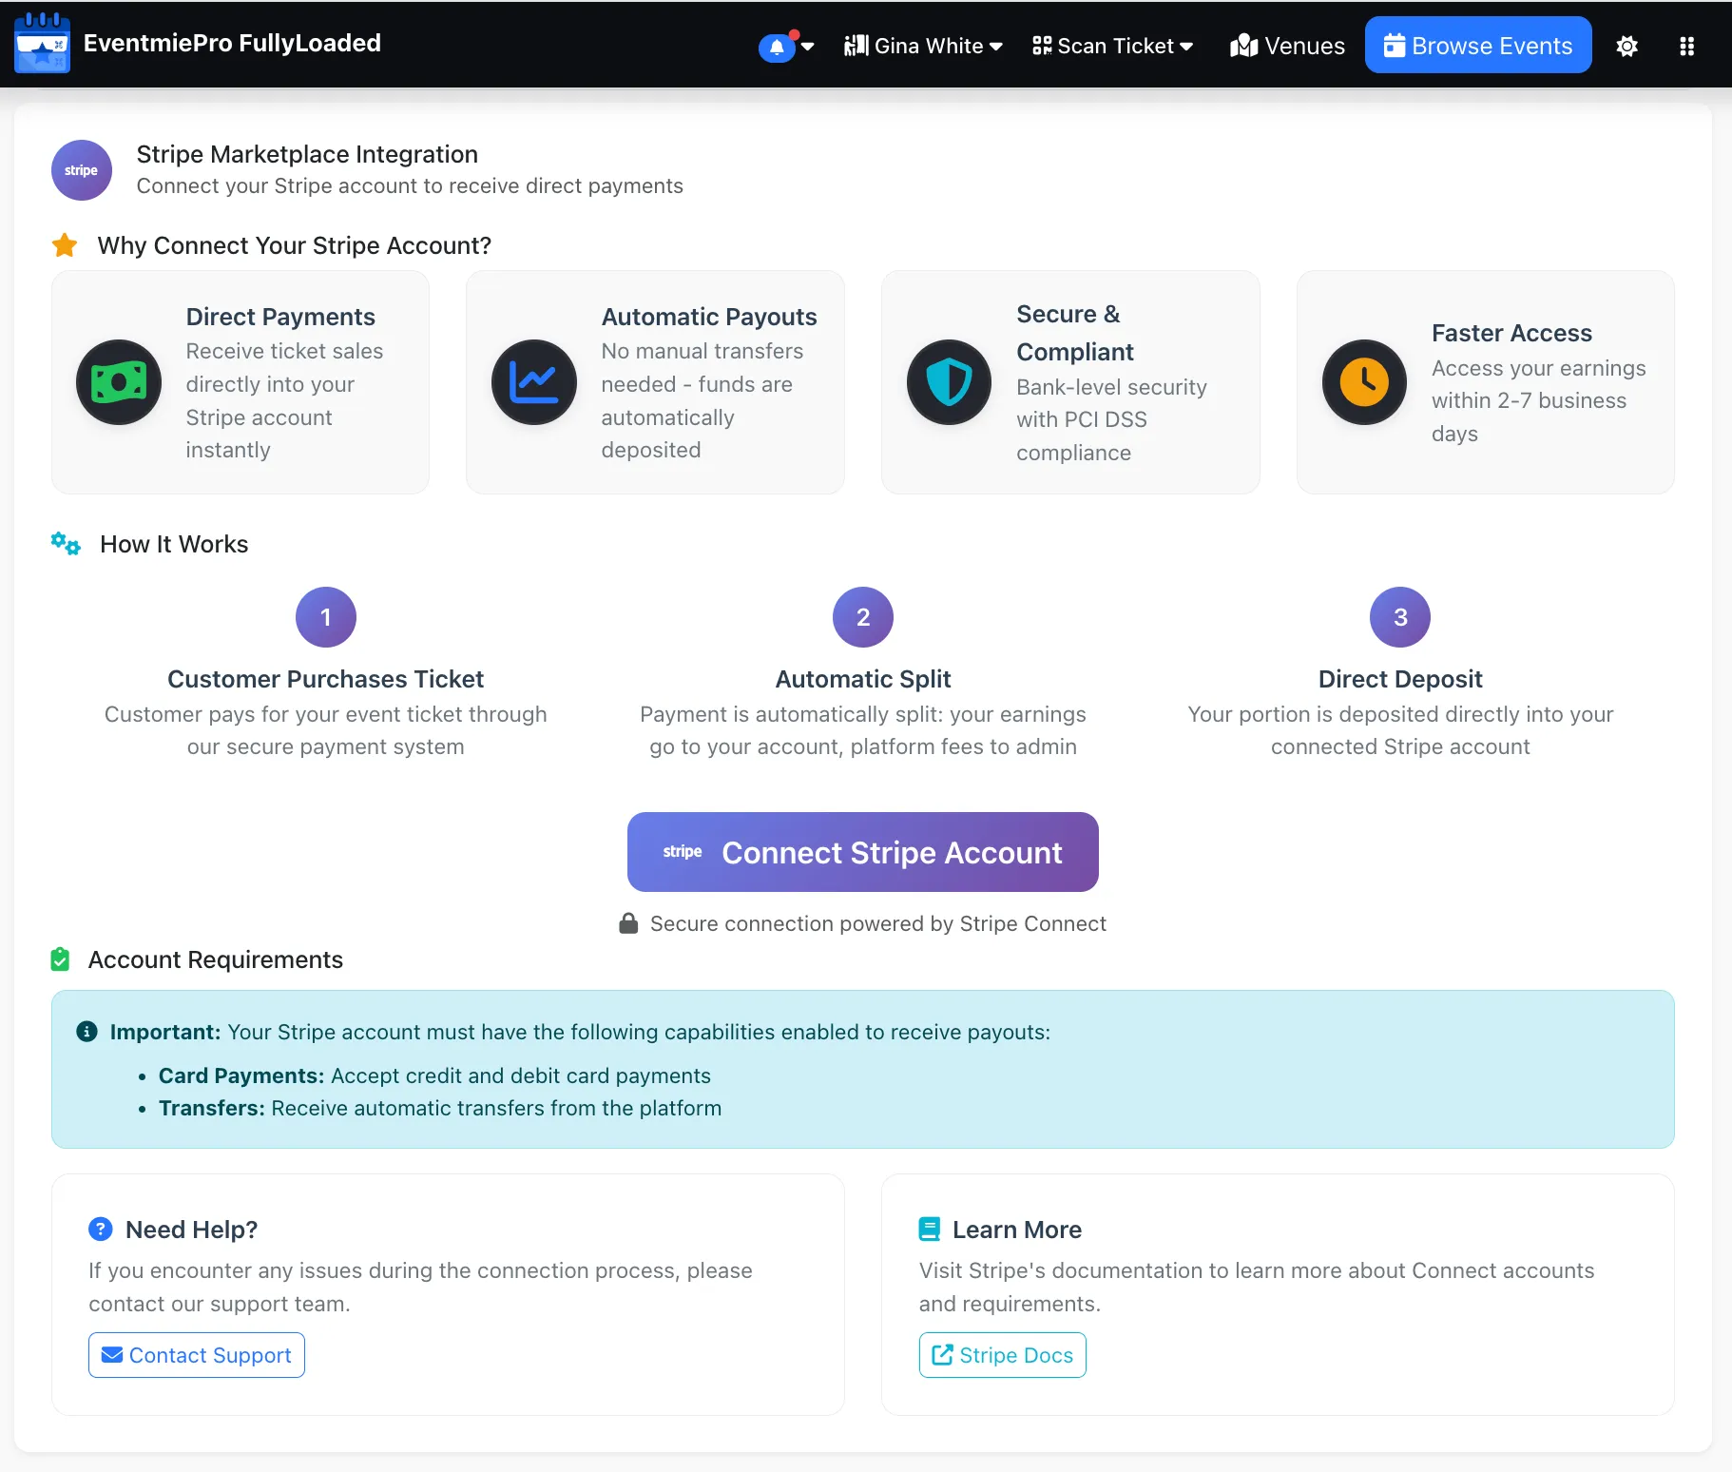Image resolution: width=1732 pixels, height=1472 pixels.
Task: Click the Learn More heading
Action: [x=1017, y=1230]
